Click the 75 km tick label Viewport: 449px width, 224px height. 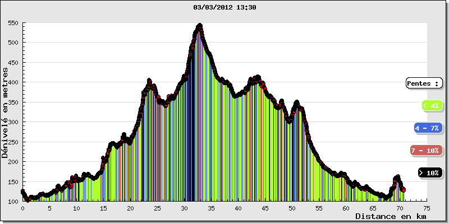(427, 208)
